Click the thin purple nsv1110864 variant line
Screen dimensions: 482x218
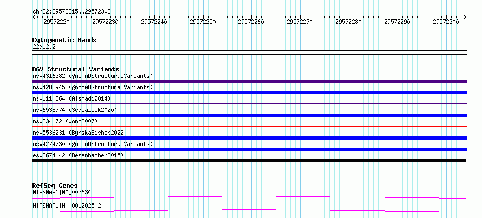(249, 104)
